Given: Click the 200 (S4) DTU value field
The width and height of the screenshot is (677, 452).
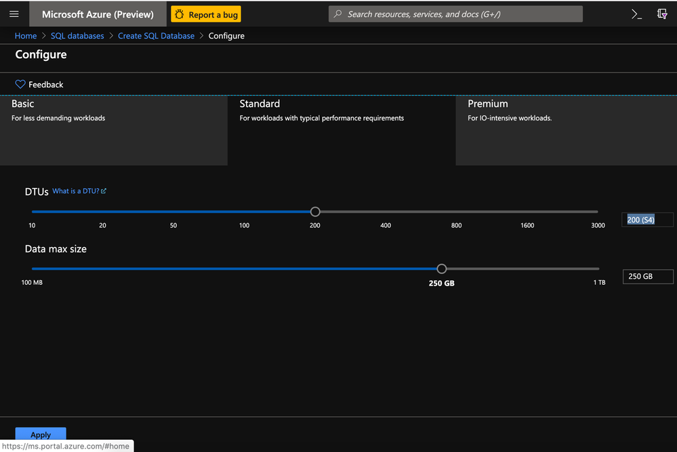Looking at the screenshot, I should point(647,219).
